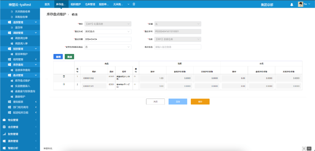Image resolution: width=315 pixels, height=151 pixels.
Task: Click the orange 保存 button
Action: coord(200,102)
